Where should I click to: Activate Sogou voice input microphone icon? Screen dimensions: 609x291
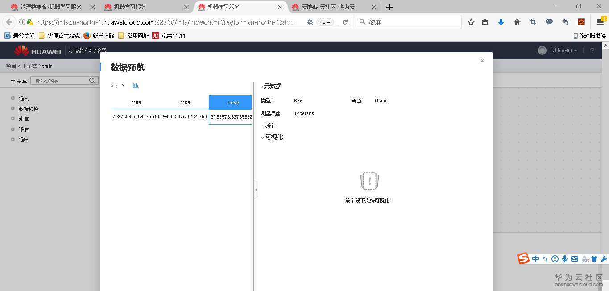click(x=564, y=259)
